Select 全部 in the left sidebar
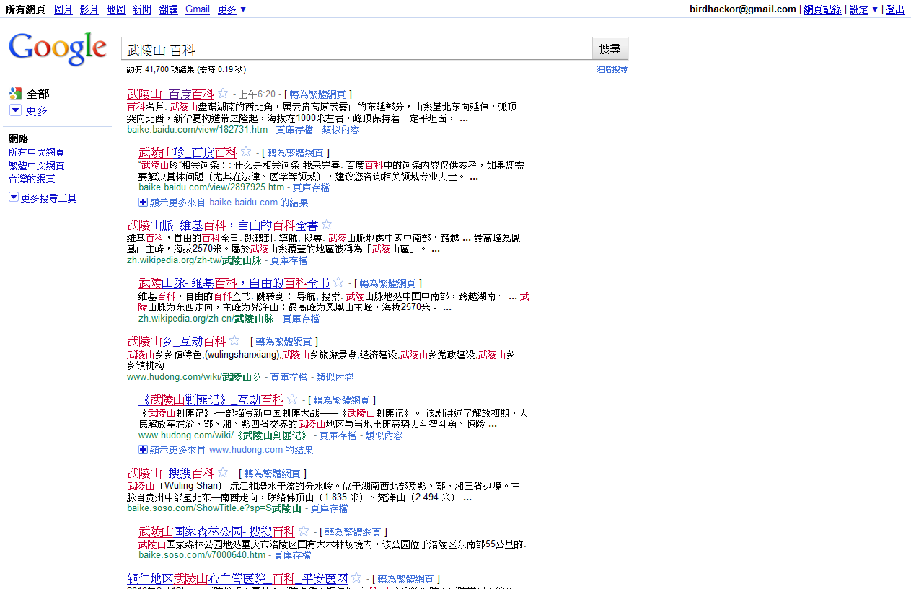 pos(38,94)
